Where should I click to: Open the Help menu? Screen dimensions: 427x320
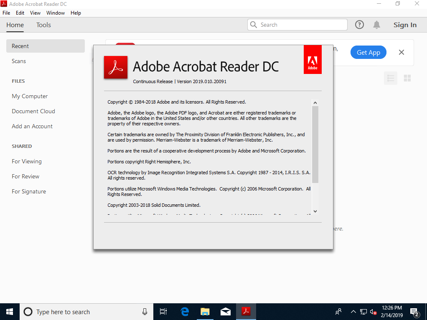click(76, 13)
